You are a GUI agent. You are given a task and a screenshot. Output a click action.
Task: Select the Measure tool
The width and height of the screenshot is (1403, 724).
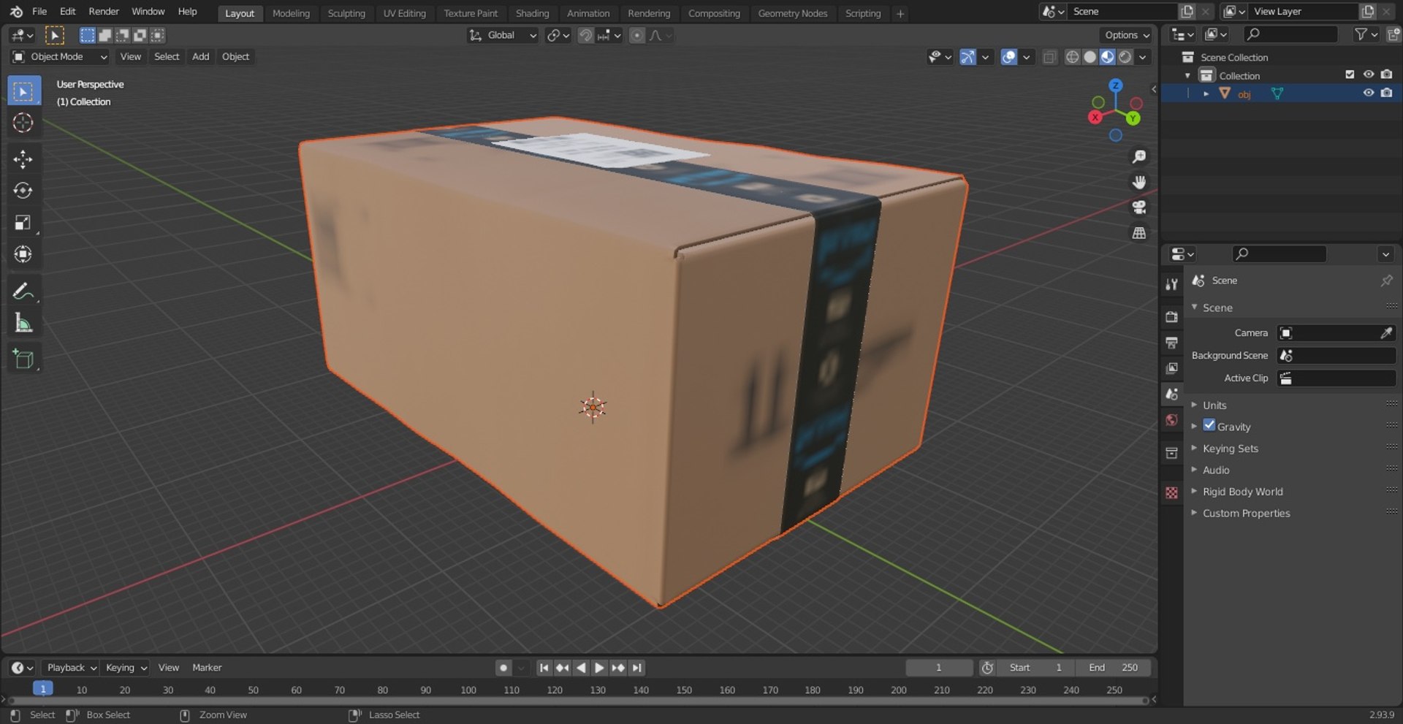click(x=23, y=322)
